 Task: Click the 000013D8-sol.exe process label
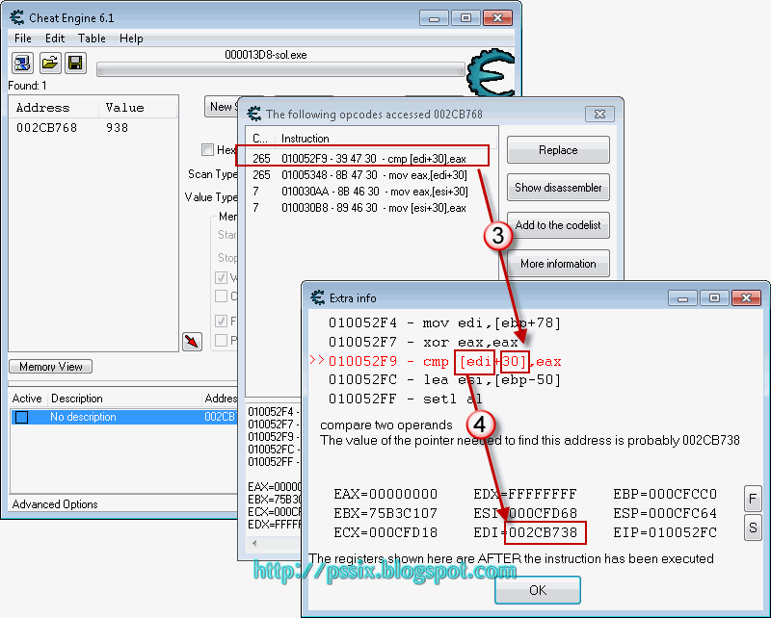point(266,55)
